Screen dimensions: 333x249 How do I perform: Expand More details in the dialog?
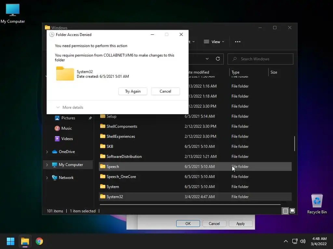coord(70,107)
